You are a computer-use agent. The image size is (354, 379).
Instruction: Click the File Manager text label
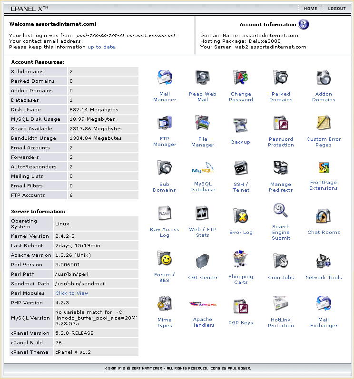pos(203,142)
